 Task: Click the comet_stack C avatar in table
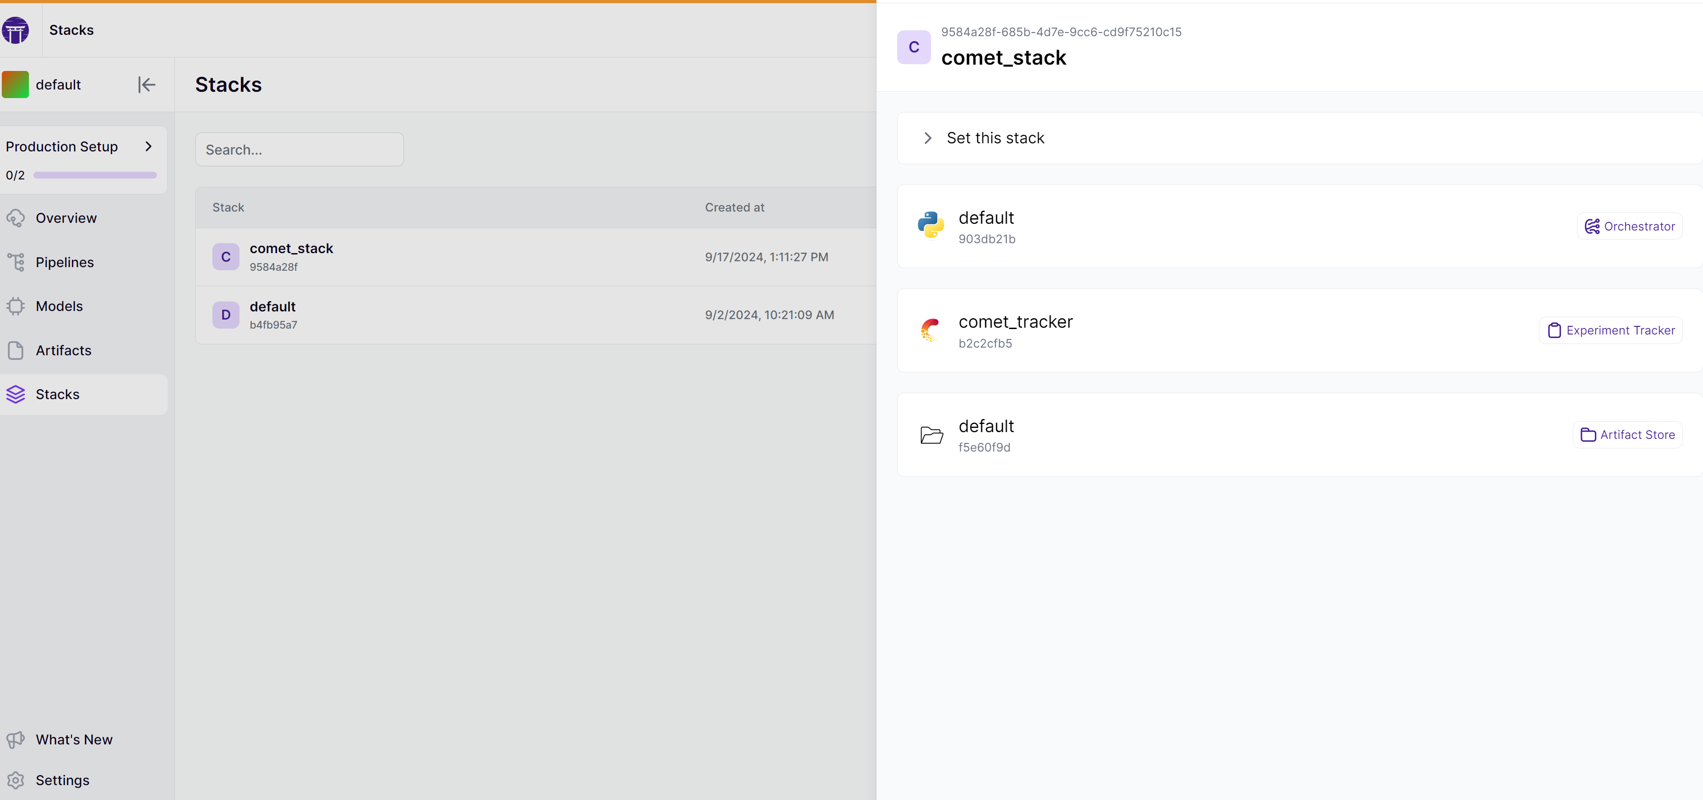[226, 257]
